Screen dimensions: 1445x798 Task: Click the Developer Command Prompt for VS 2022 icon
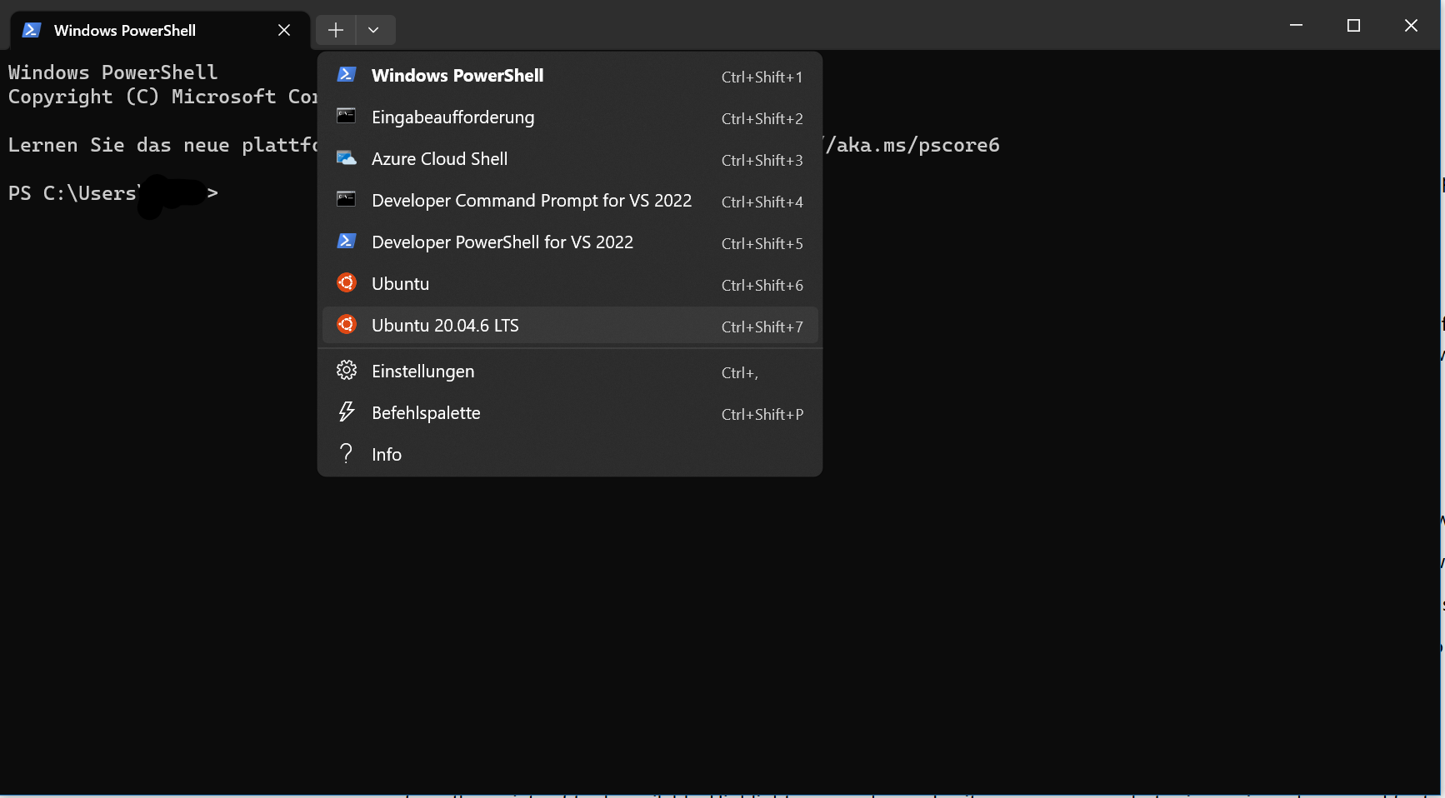click(346, 200)
